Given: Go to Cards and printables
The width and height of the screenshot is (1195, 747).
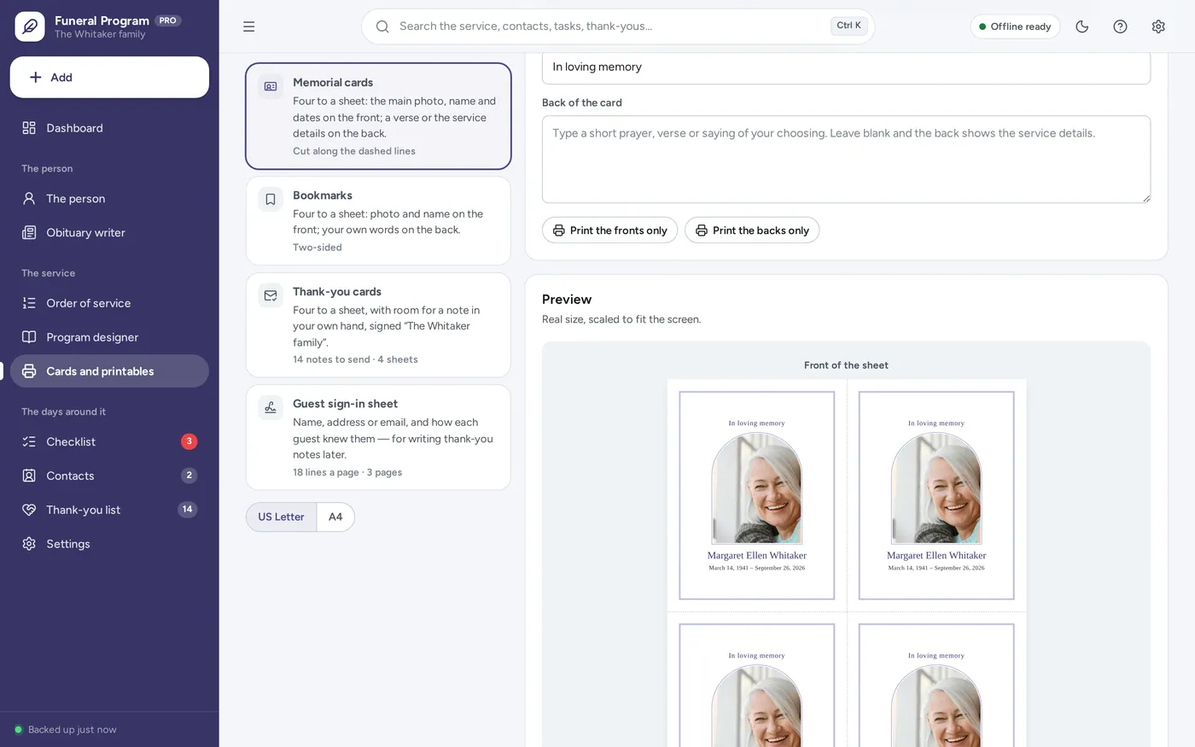Looking at the screenshot, I should [x=109, y=371].
